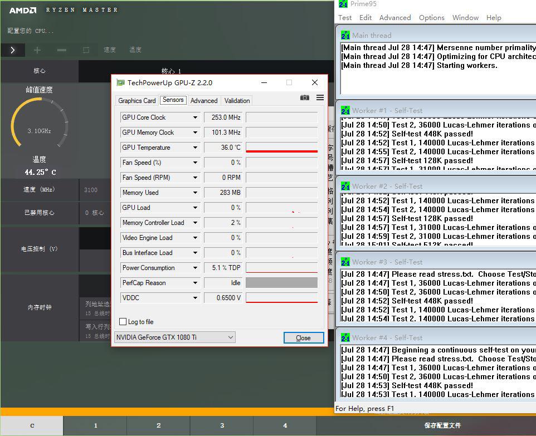This screenshot has height=436, width=536.
Task: Click the GPU-Z title bar app icon
Action: pyautogui.click(x=120, y=82)
